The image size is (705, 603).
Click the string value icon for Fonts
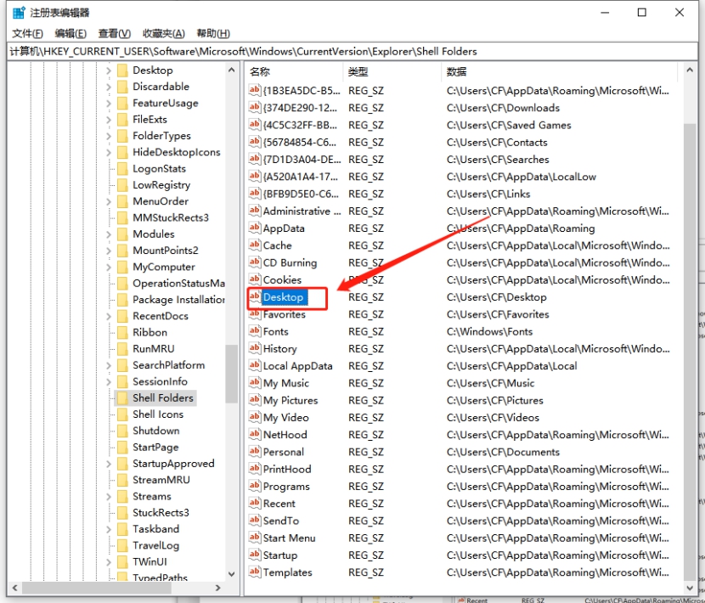pos(255,331)
